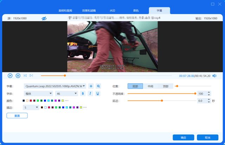Pick black in the 颜色 row
The image size is (225, 145).
(24, 101)
